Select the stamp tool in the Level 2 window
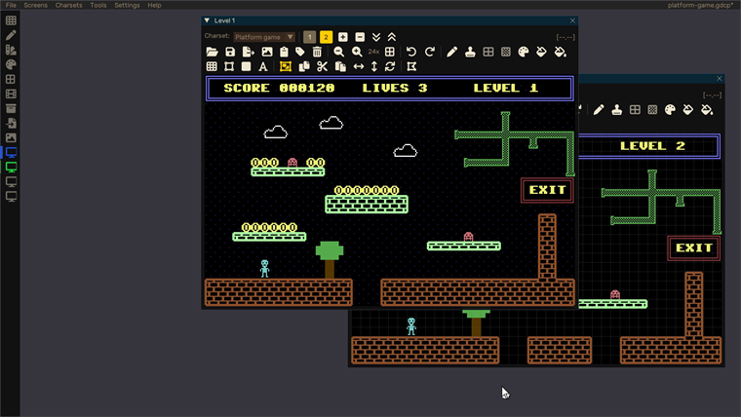This screenshot has height=417, width=741. coord(617,110)
